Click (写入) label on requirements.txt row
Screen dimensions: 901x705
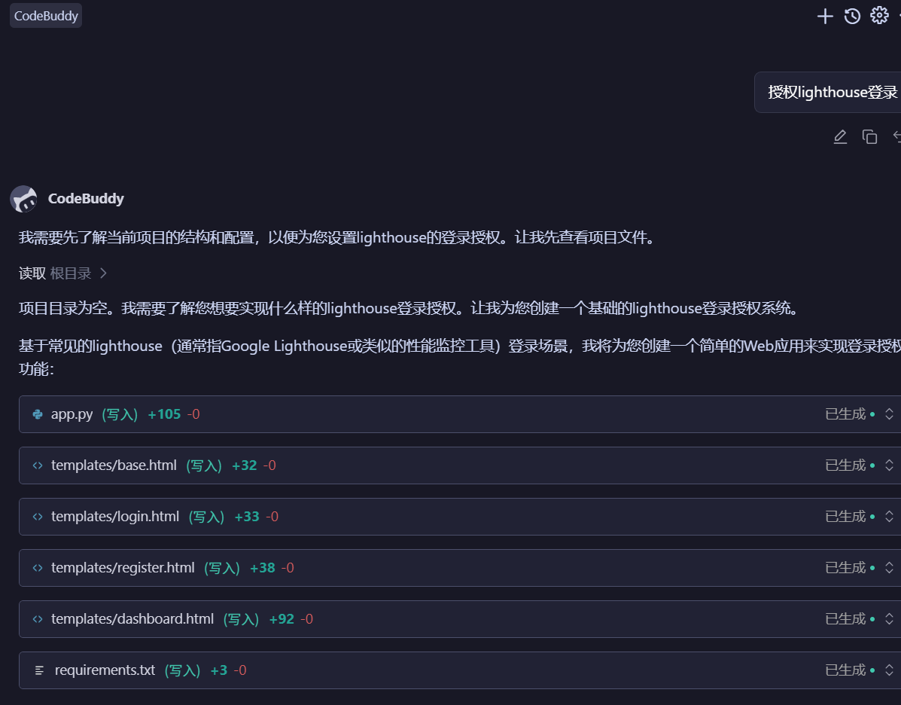pyautogui.click(x=182, y=670)
